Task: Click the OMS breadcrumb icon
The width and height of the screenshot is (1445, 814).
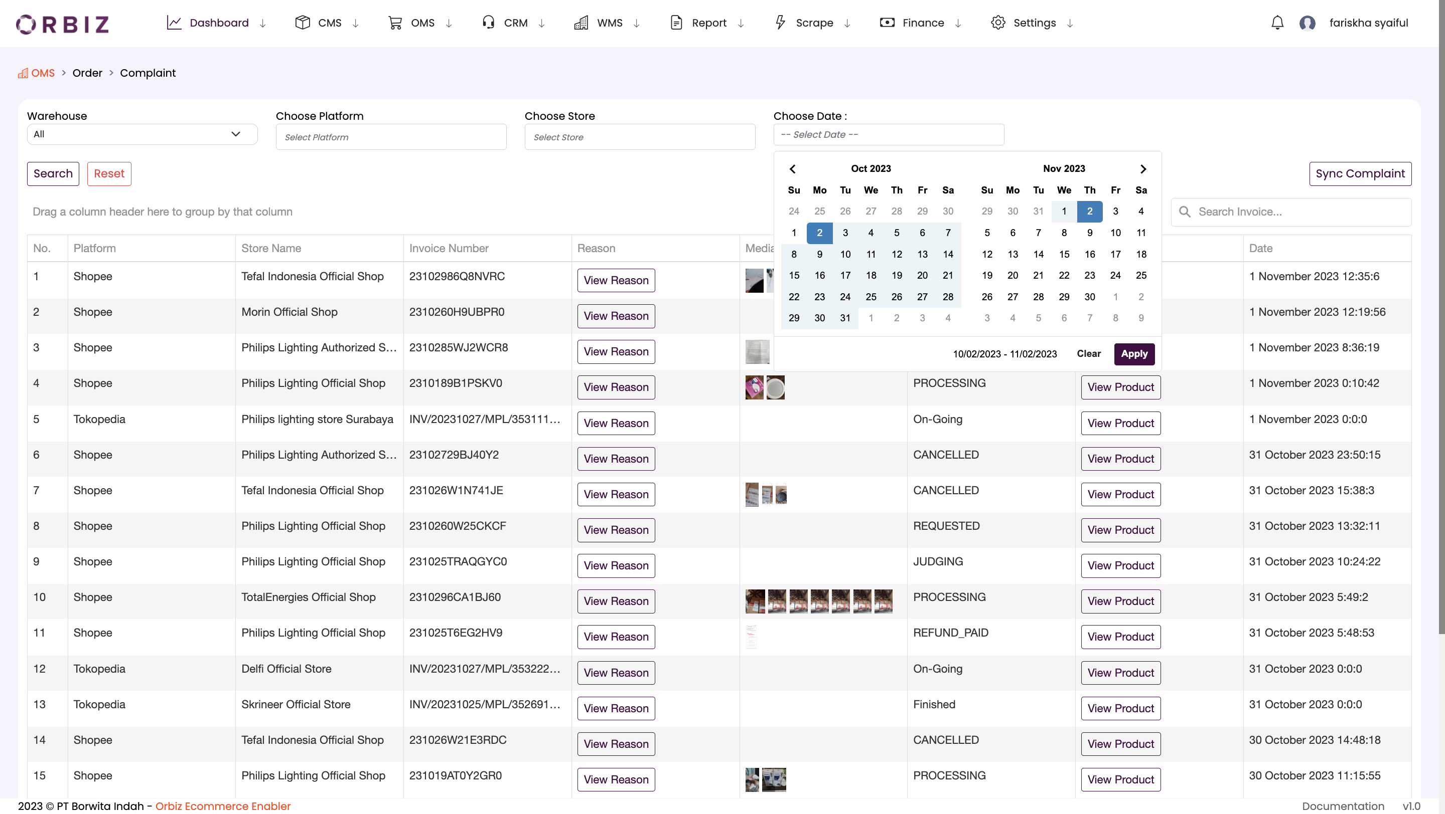Action: (23, 73)
